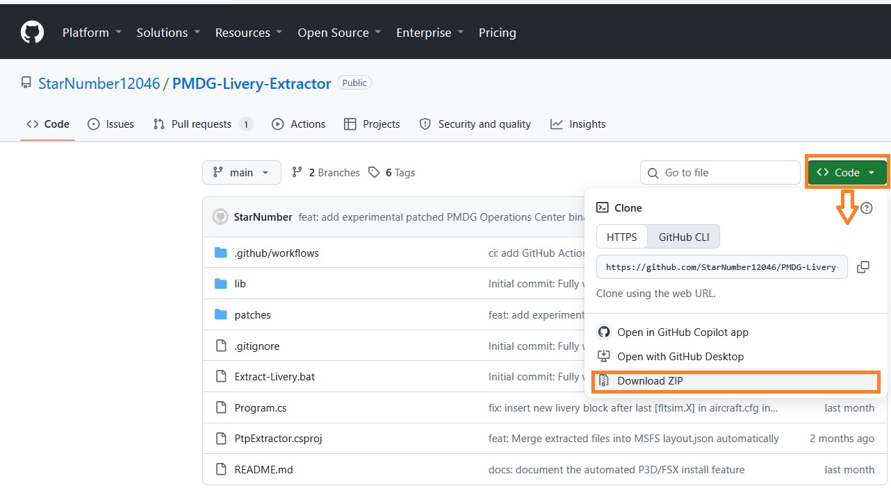Open the PMDG-Livery-Extractor repository link

pos(252,83)
